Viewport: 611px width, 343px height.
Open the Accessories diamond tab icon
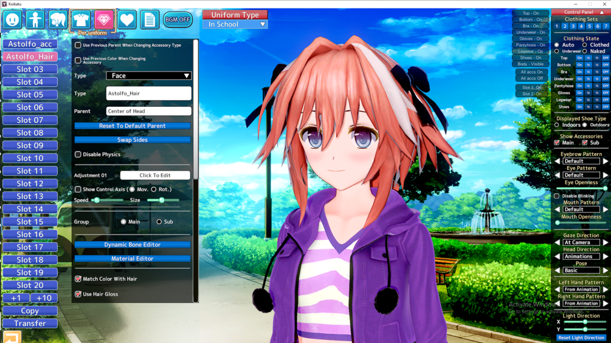point(103,19)
